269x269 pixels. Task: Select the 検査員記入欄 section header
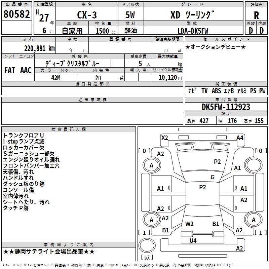point(69,129)
